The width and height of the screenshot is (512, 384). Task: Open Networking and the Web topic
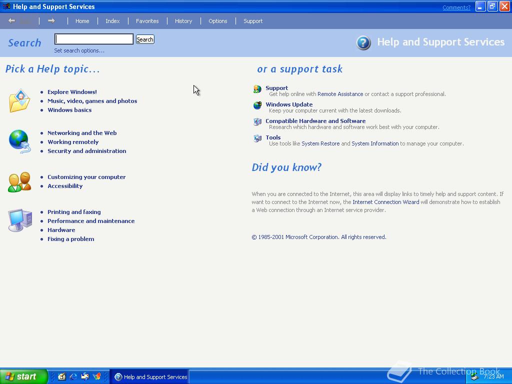[x=82, y=133]
